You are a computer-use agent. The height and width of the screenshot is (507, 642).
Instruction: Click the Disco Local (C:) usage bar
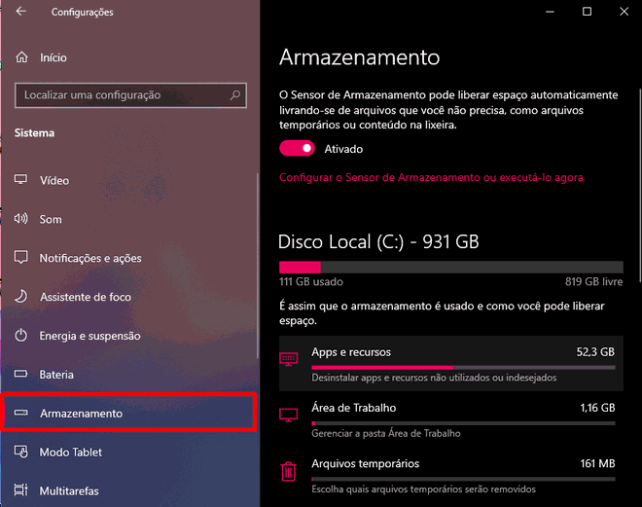pos(451,268)
